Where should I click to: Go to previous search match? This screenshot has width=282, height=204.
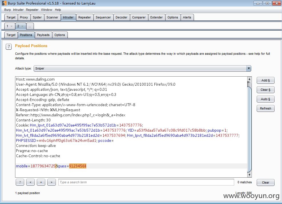pyautogui.click(x=30, y=182)
